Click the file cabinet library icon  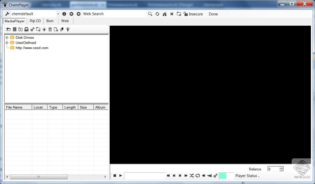point(15,30)
